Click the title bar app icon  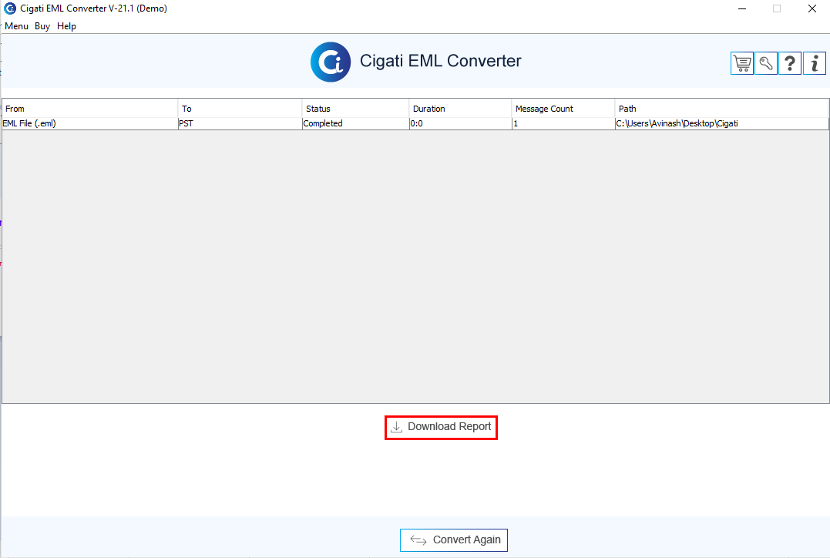(x=9, y=8)
